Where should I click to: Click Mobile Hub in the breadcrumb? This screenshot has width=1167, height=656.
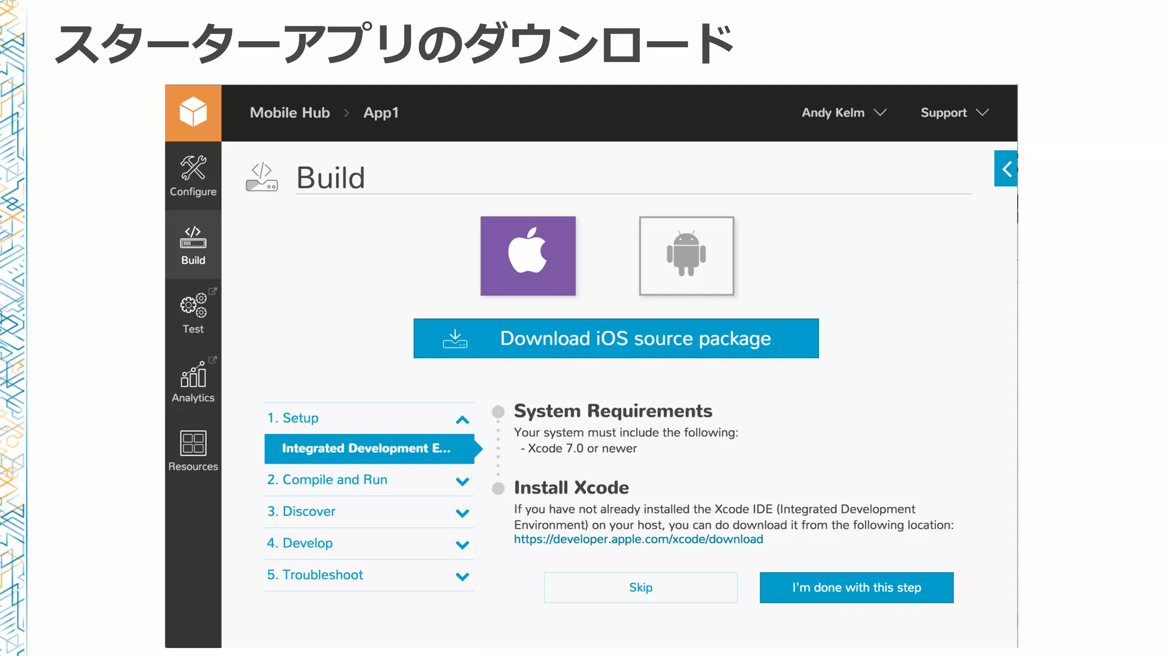point(289,113)
